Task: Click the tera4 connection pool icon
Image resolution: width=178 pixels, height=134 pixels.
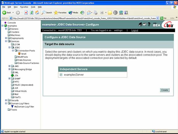Action: coord(19,54)
